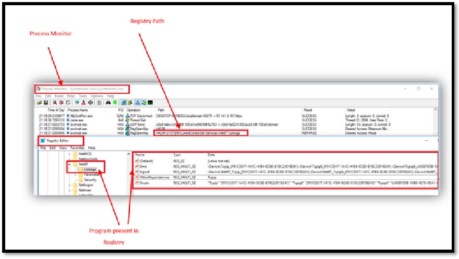Toggle Show Registry Activity icon in toolbar

click(x=124, y=103)
